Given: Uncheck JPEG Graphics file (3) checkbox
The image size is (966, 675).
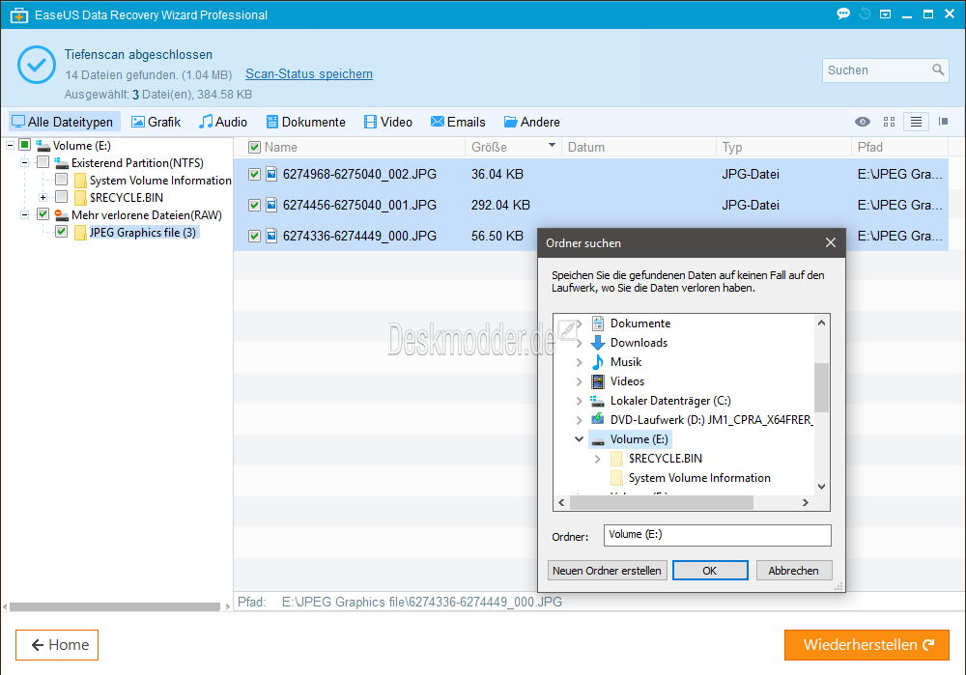Looking at the screenshot, I should pyautogui.click(x=61, y=232).
